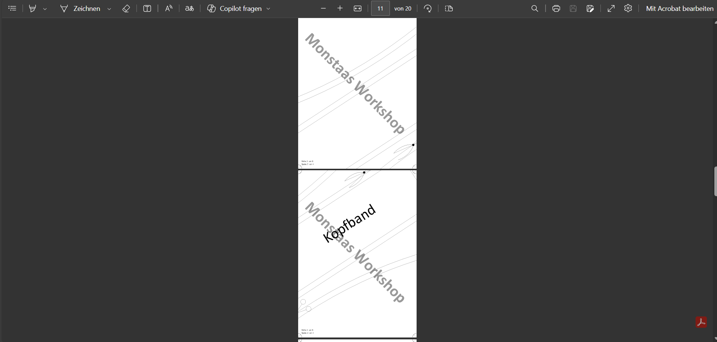
Task: Select the highlighter tool
Action: 33,8
